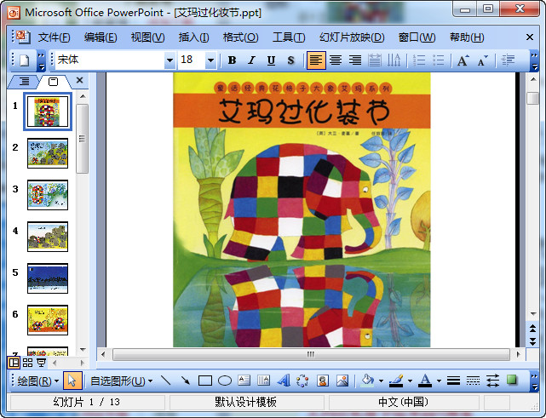Select slide 3 thumbnail
The image size is (546, 418).
pos(48,195)
